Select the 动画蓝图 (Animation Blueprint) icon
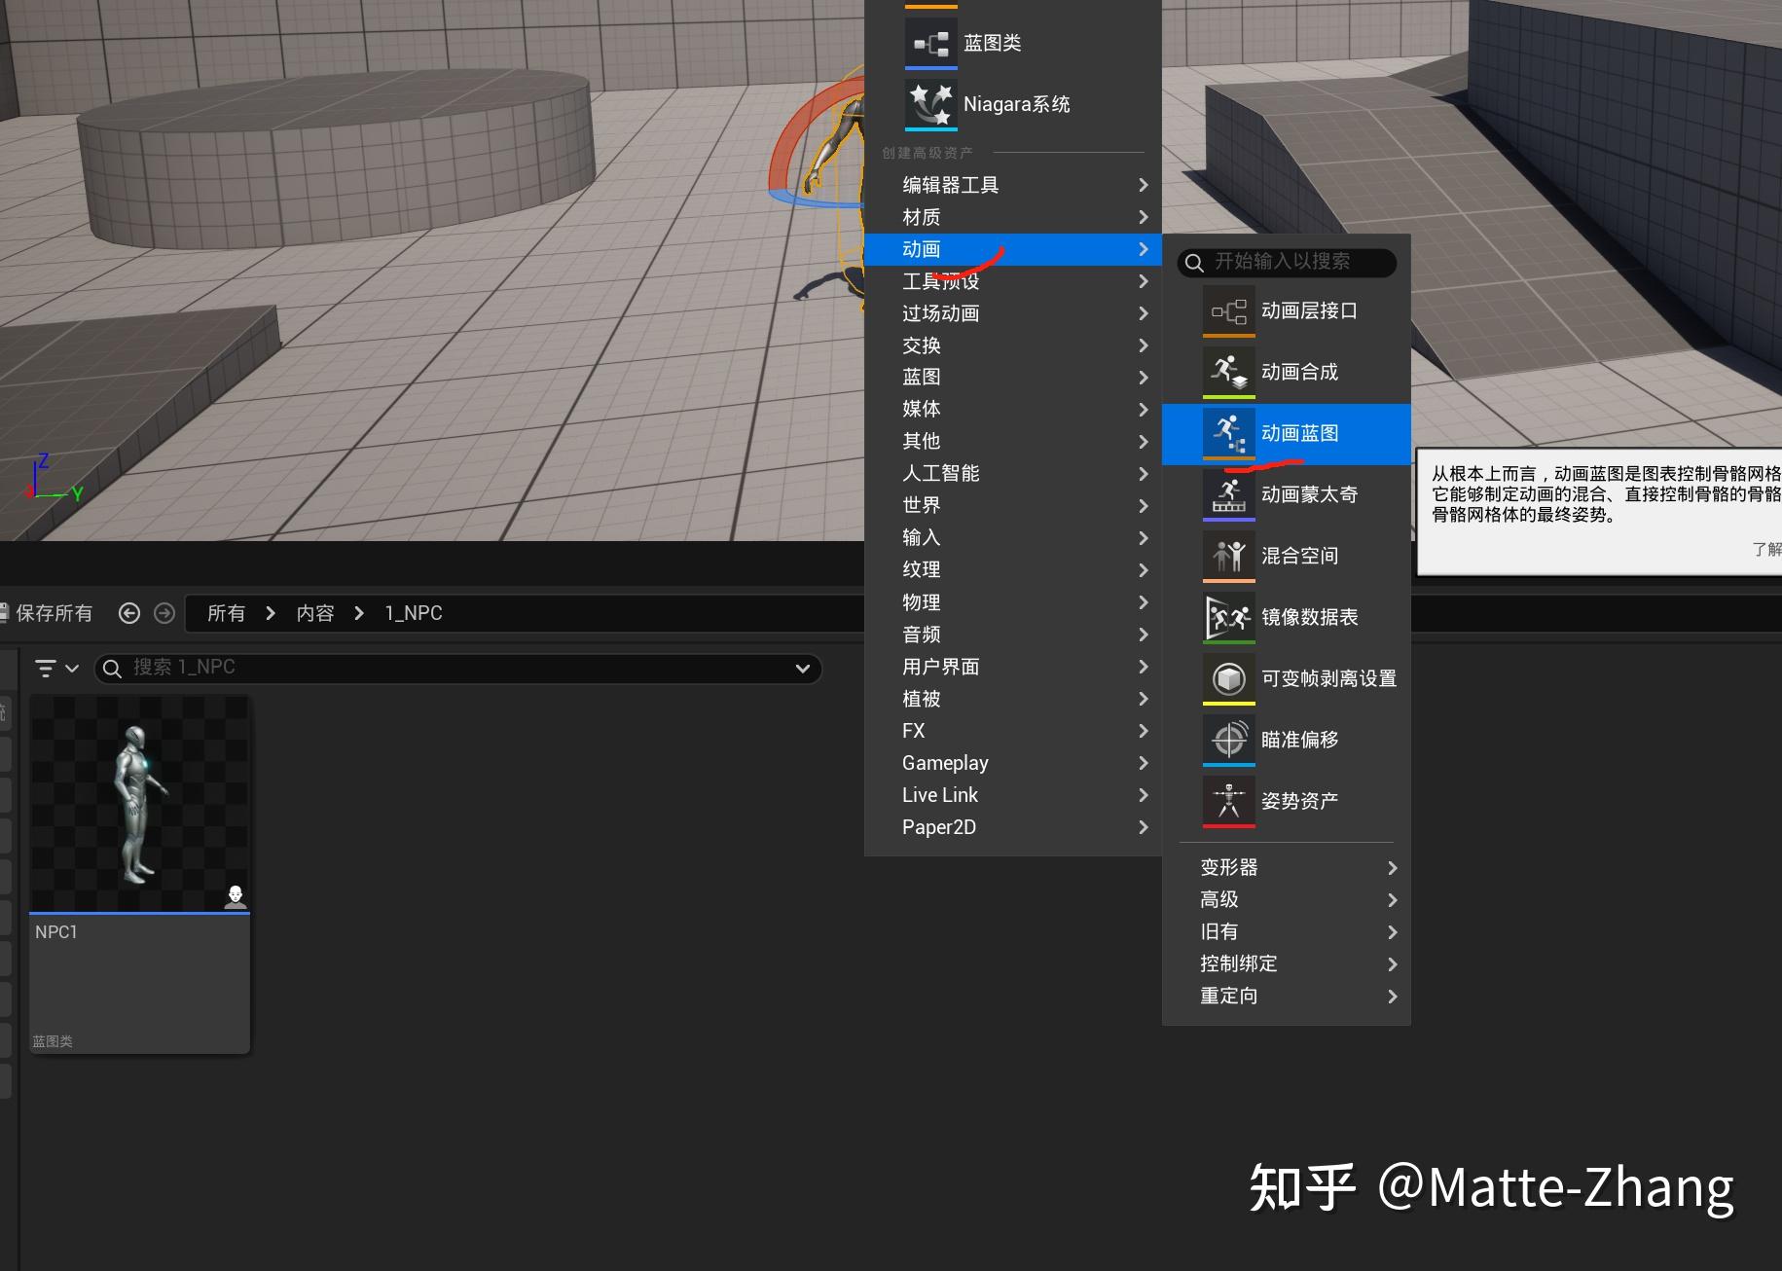 tap(1229, 433)
